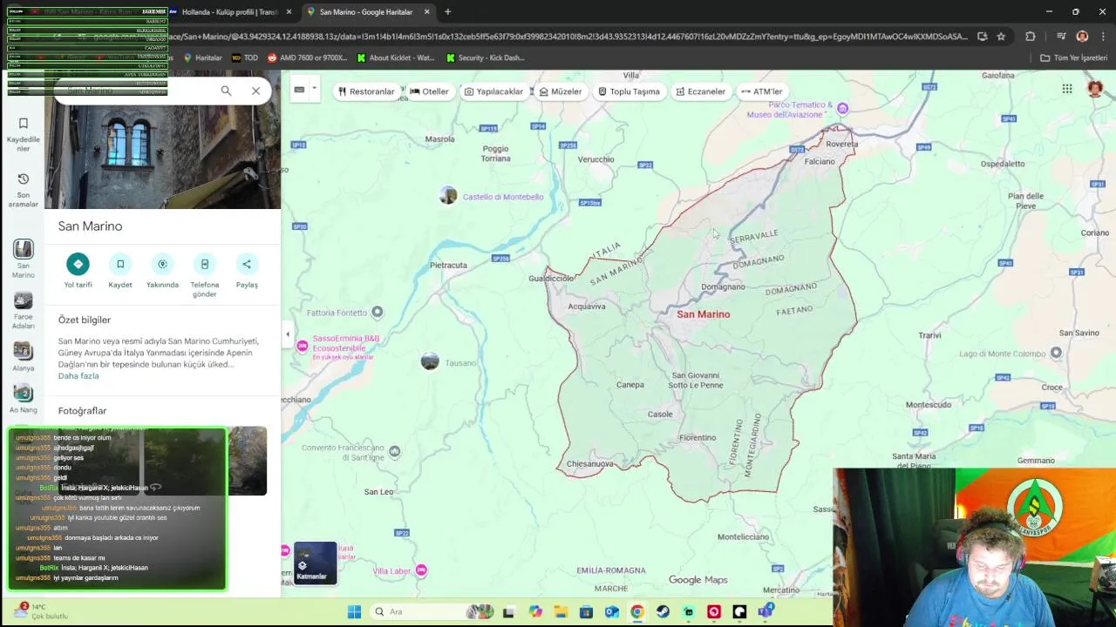The width and height of the screenshot is (1116, 627).
Task: Filter map by Yapılacaklar
Action: [x=493, y=91]
